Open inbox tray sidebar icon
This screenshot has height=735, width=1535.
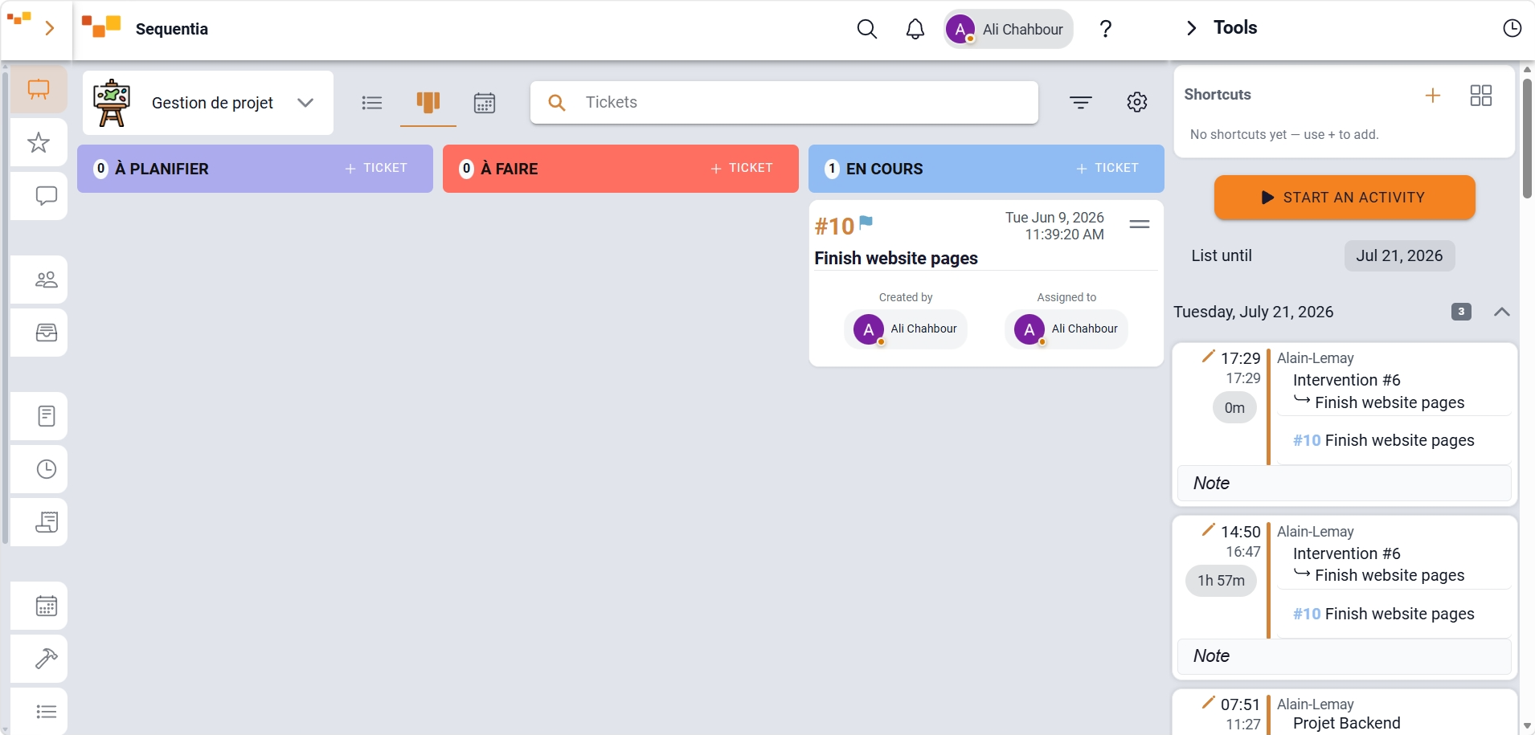46,333
